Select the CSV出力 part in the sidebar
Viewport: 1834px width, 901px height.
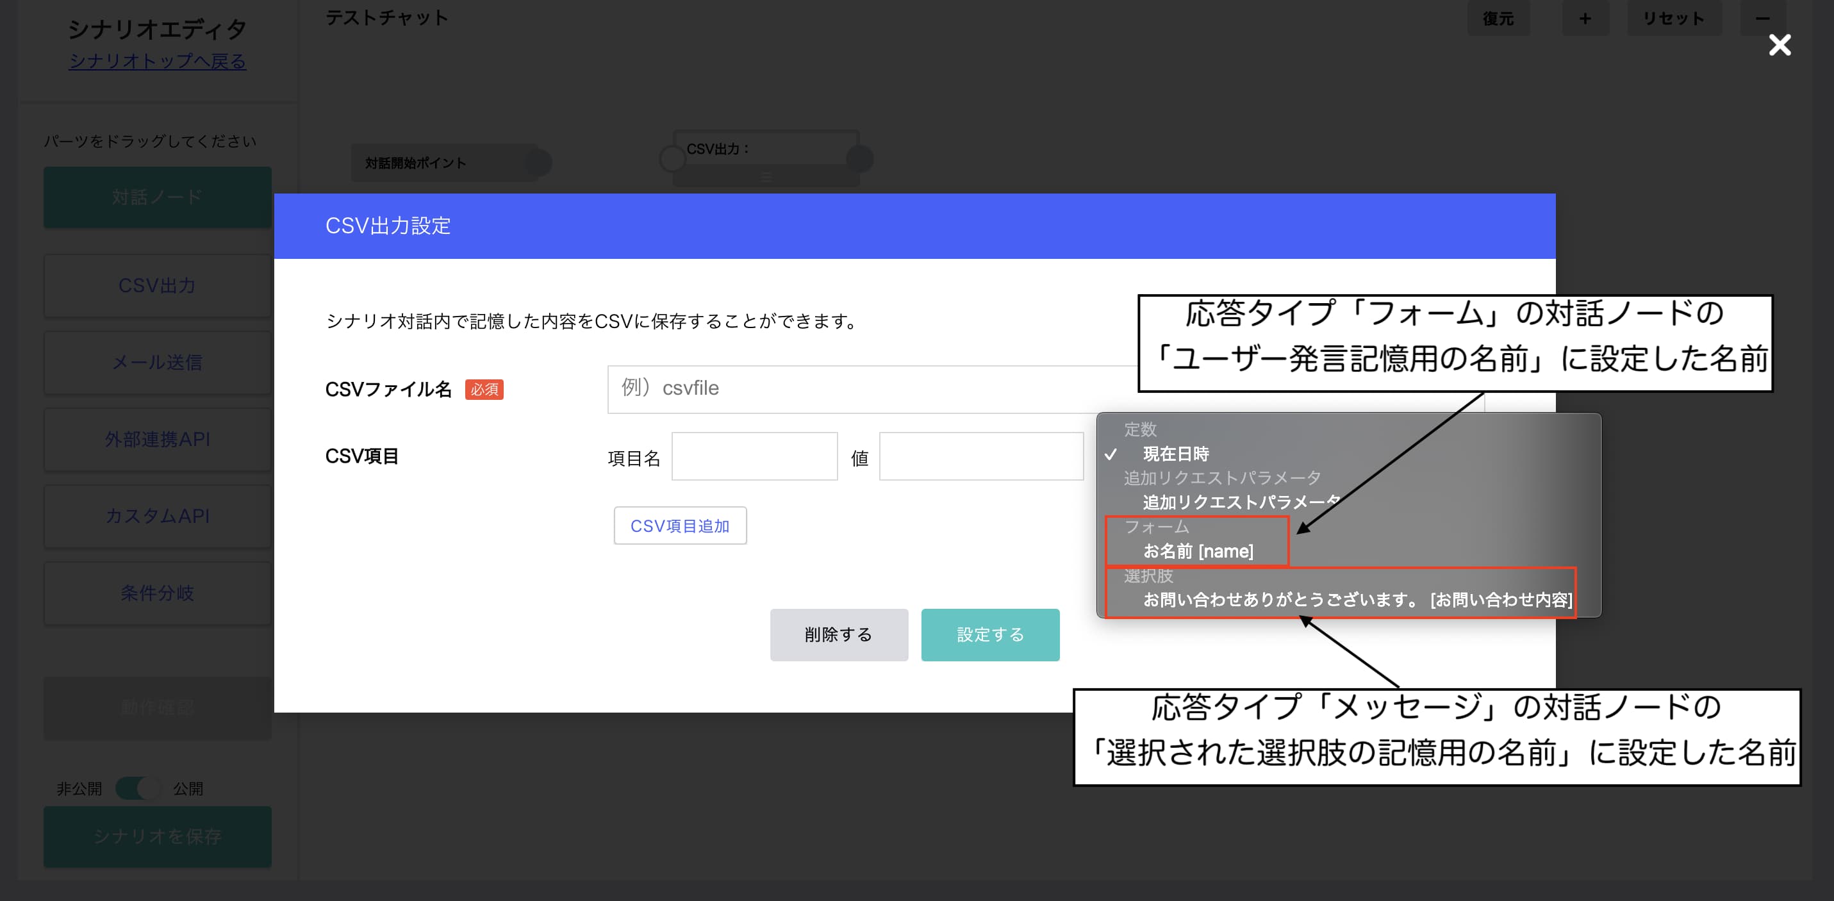[158, 286]
